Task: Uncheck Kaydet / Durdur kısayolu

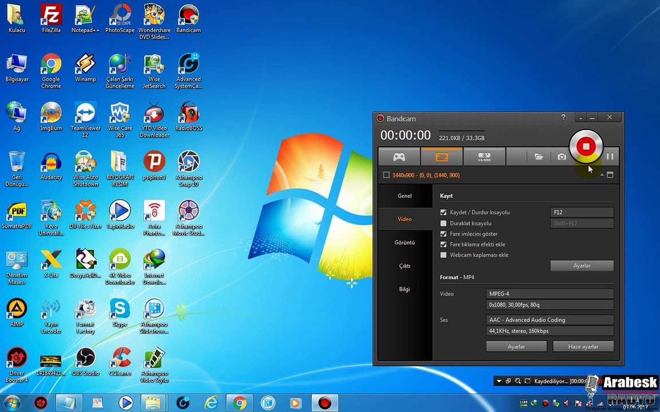Action: 443,212
